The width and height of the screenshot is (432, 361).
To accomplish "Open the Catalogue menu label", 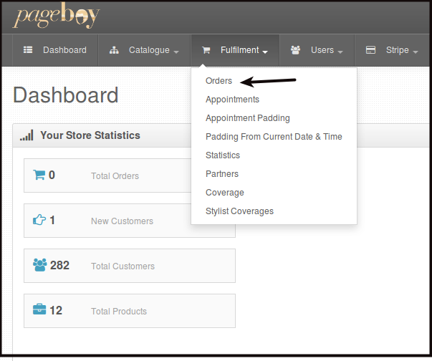I will (149, 50).
